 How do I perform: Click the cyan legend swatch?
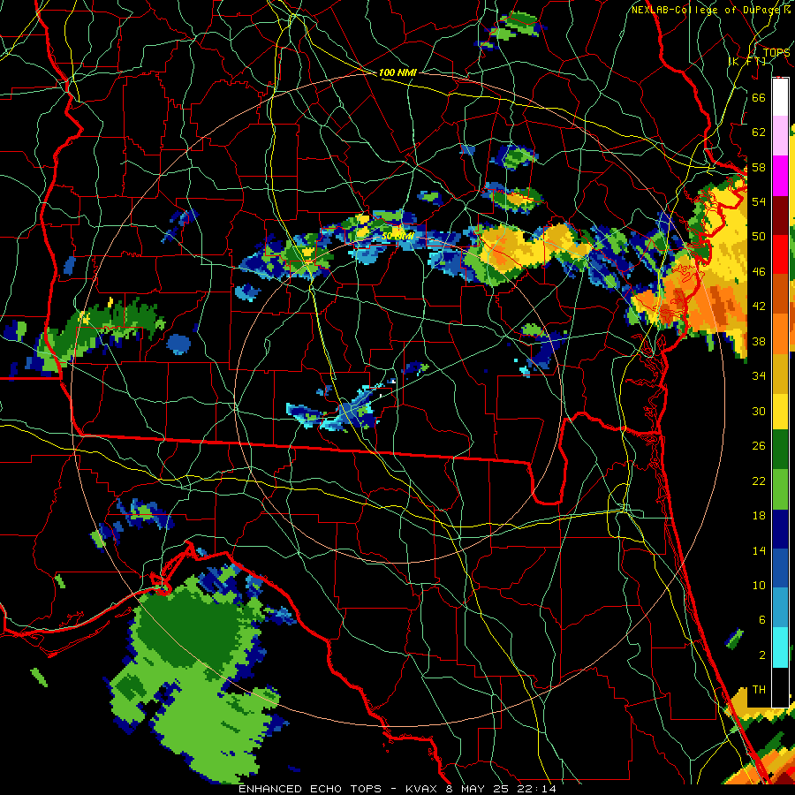click(780, 647)
